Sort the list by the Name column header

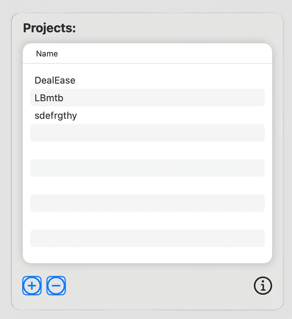[47, 54]
